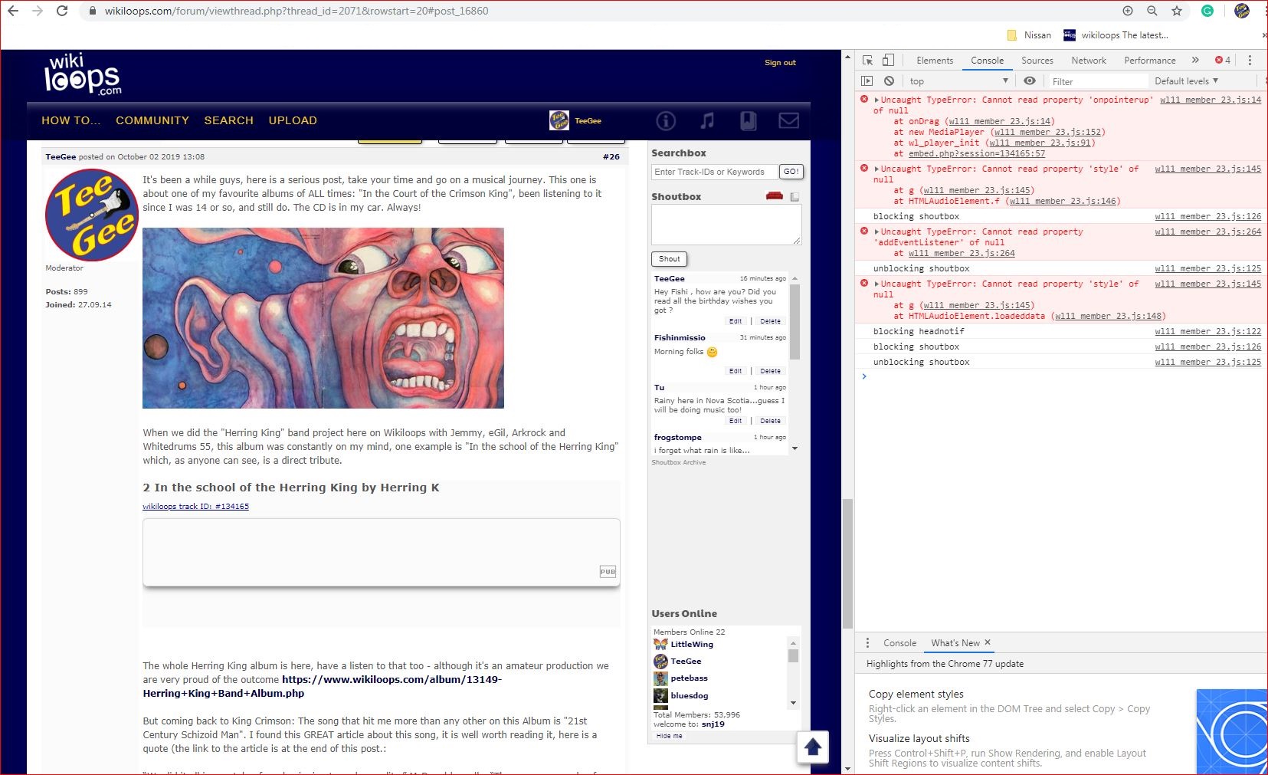
Task: Click the PUB badge in the track player
Action: 608,572
